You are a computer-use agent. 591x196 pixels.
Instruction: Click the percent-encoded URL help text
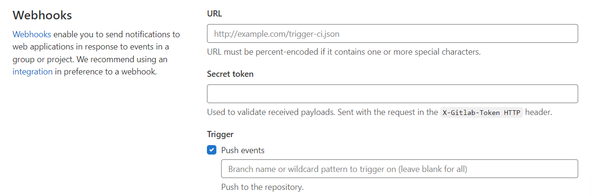pyautogui.click(x=344, y=52)
